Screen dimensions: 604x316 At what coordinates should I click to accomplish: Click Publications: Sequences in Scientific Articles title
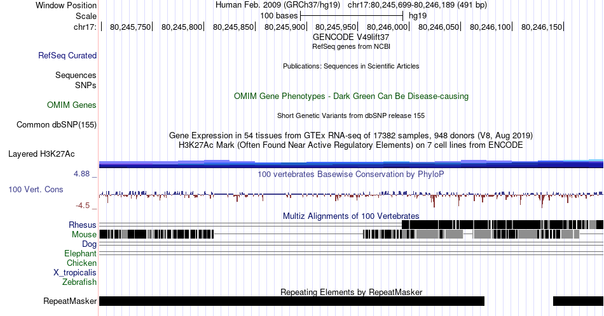pyautogui.click(x=351, y=66)
